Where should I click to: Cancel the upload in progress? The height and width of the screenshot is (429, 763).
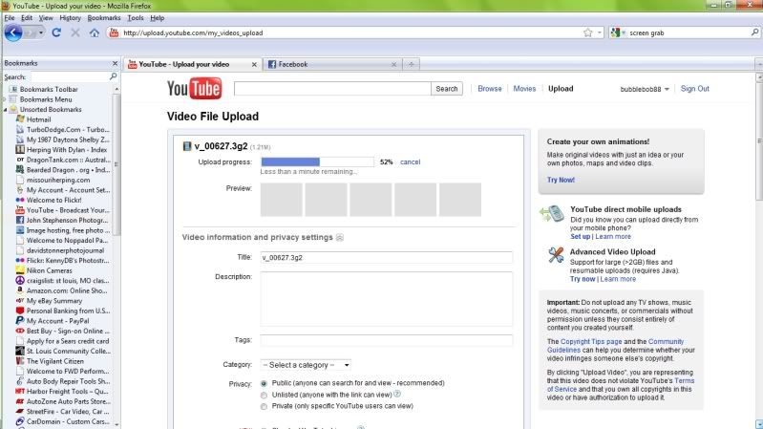pyautogui.click(x=410, y=162)
